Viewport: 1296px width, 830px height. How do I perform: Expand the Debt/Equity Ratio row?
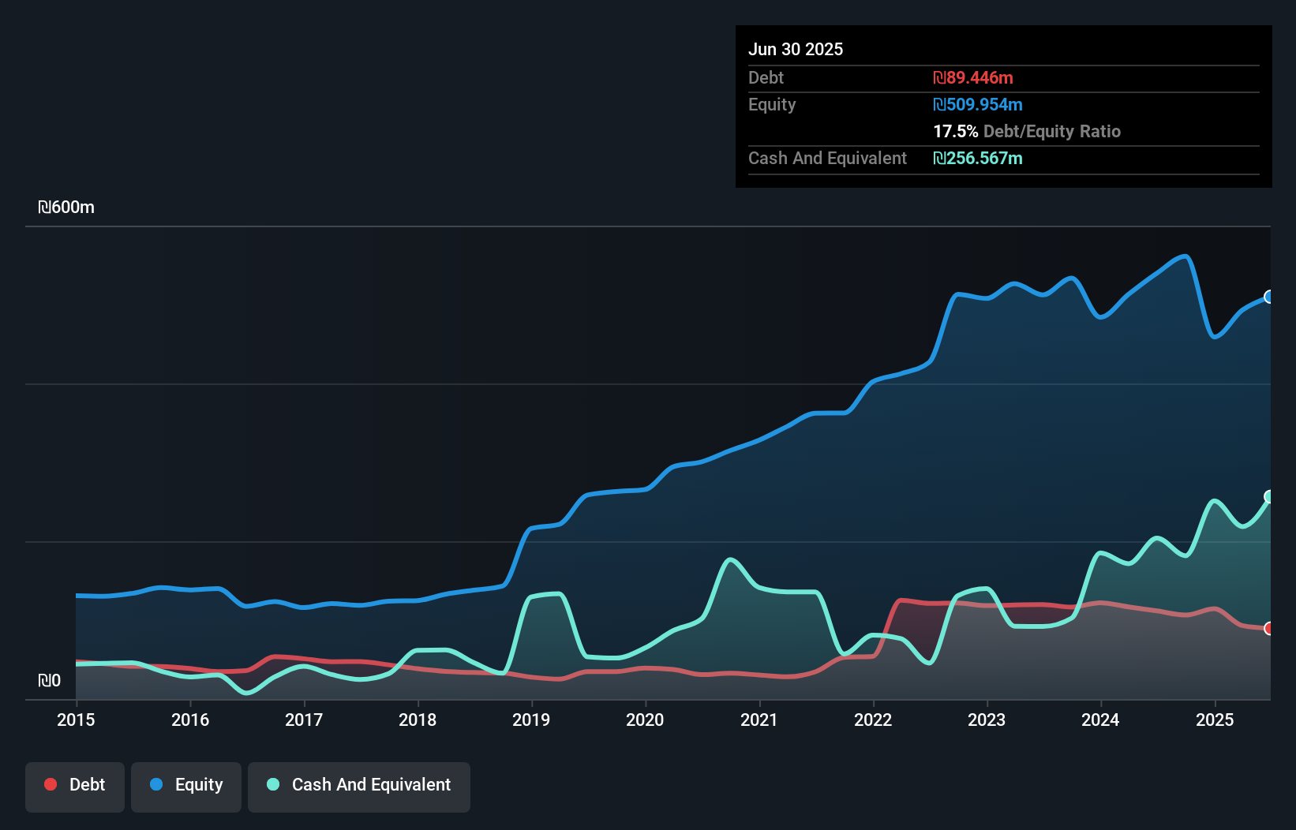point(1027,132)
